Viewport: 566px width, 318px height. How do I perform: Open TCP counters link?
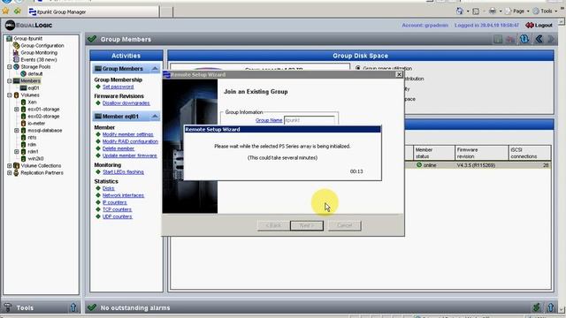point(117,209)
